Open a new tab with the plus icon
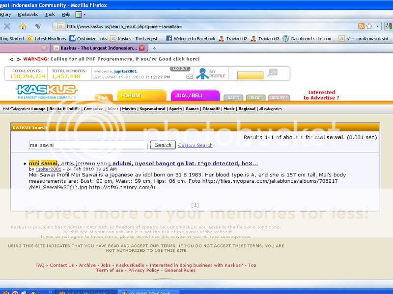 [154, 48]
